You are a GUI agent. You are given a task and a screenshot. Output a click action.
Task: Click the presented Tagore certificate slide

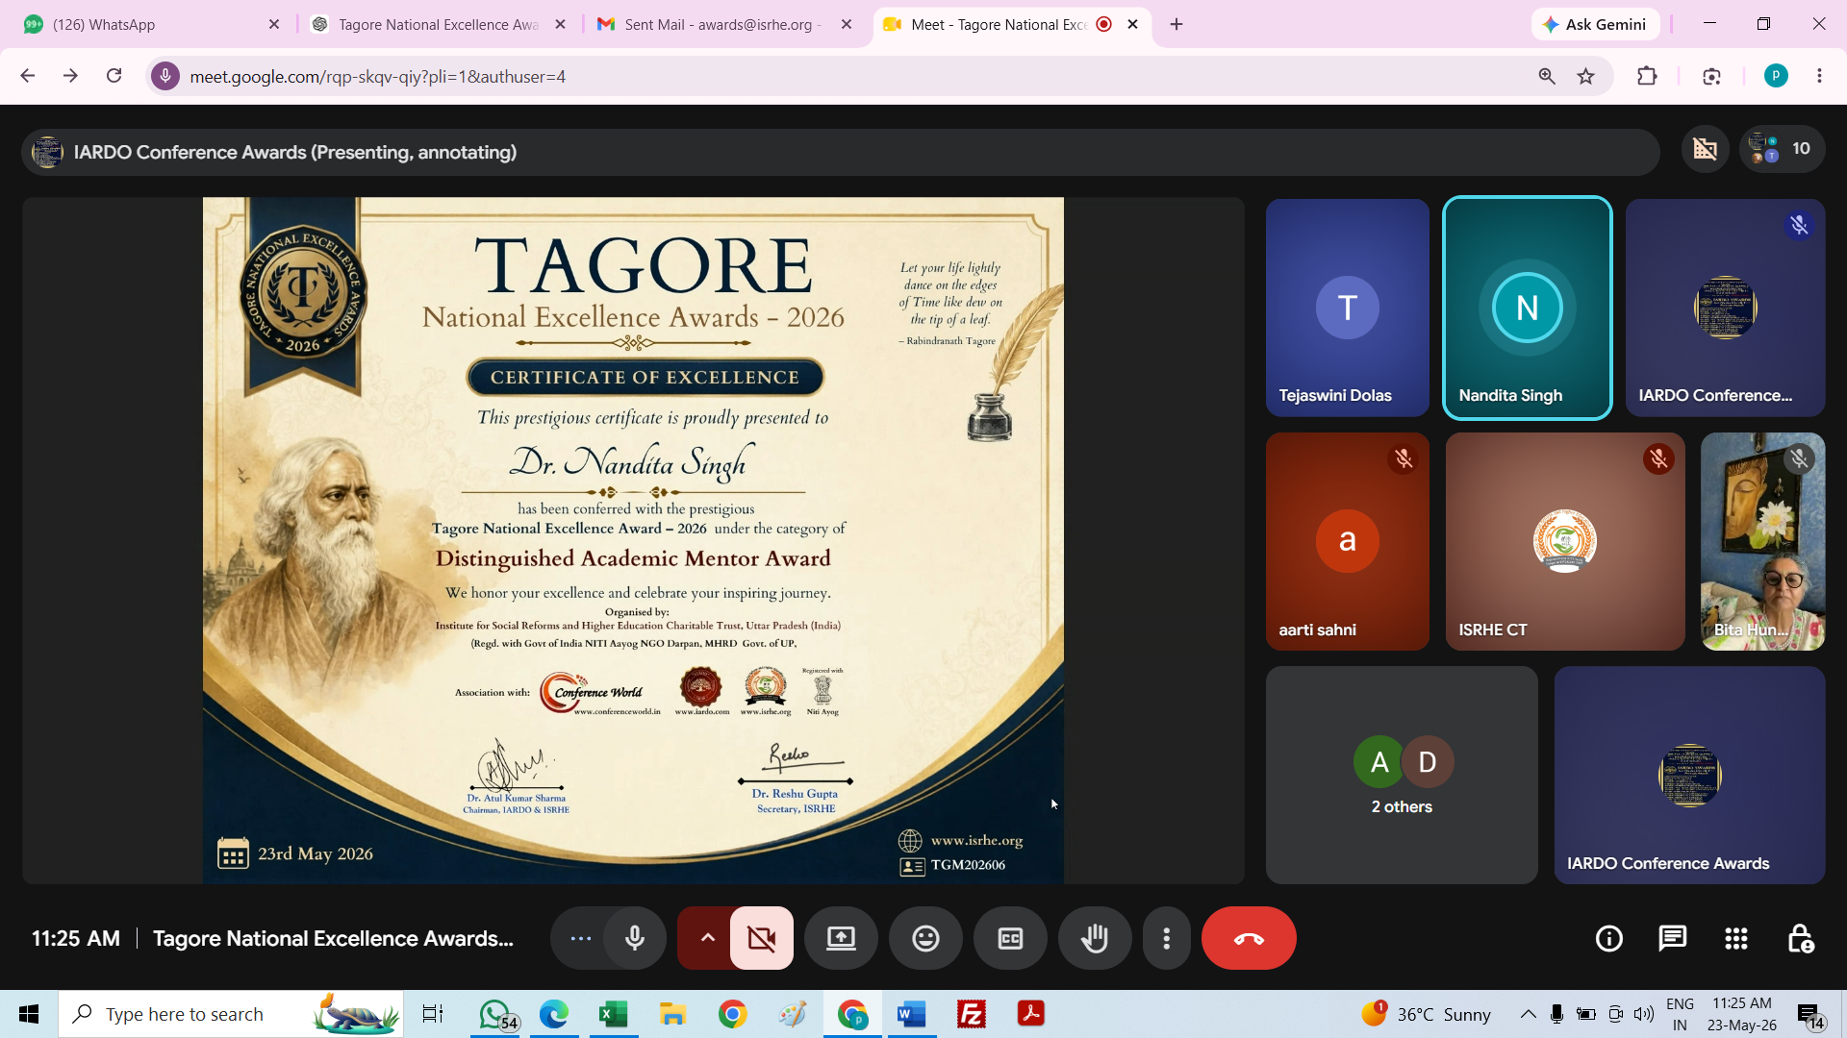click(x=633, y=540)
